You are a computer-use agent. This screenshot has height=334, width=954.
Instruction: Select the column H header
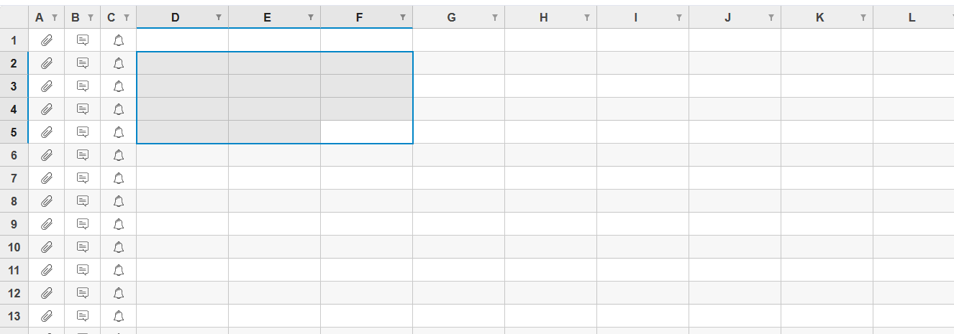[551, 17]
